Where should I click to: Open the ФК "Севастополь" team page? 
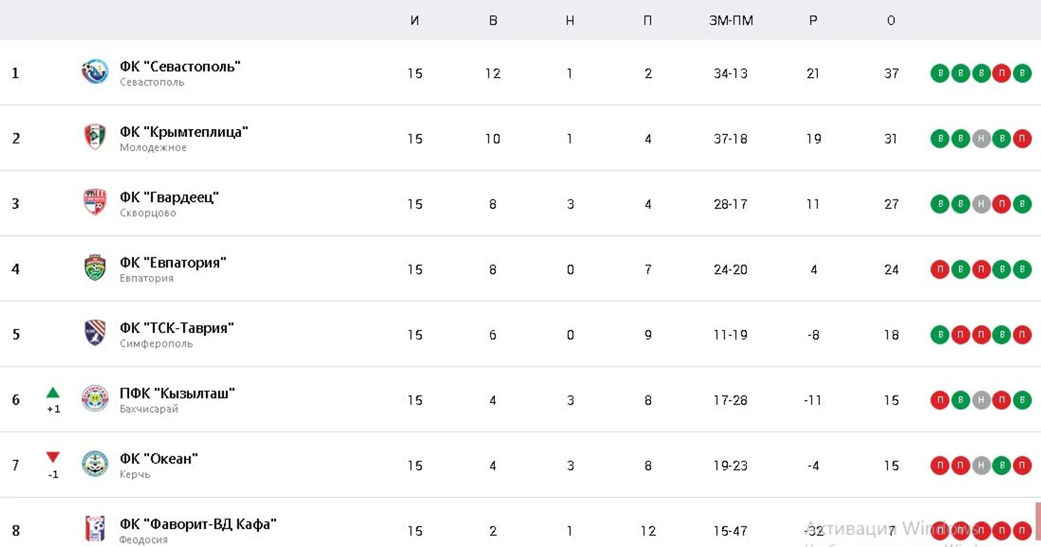[x=180, y=66]
